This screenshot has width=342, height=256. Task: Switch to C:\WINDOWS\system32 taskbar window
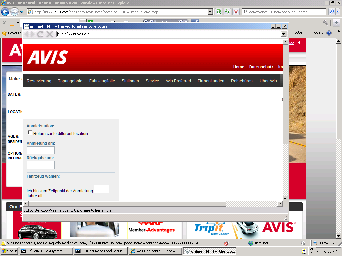tap(46, 251)
